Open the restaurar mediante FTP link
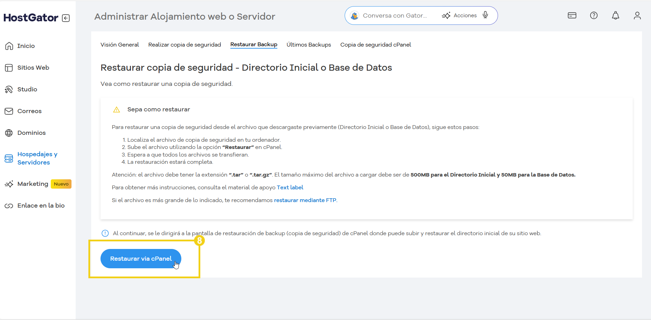 [x=305, y=200]
